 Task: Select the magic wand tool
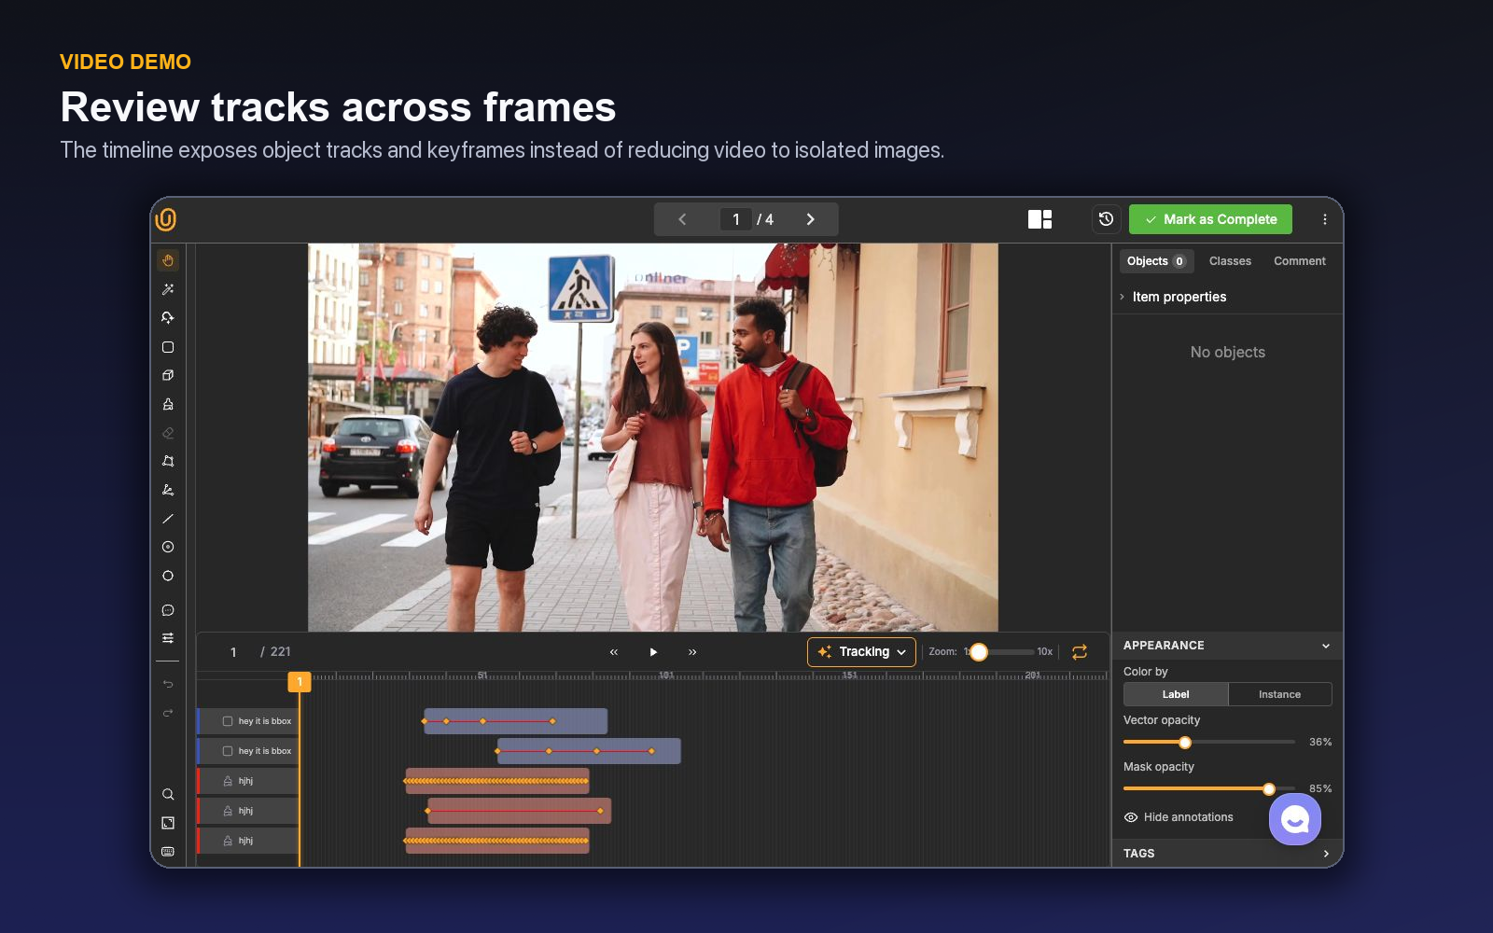coord(168,289)
